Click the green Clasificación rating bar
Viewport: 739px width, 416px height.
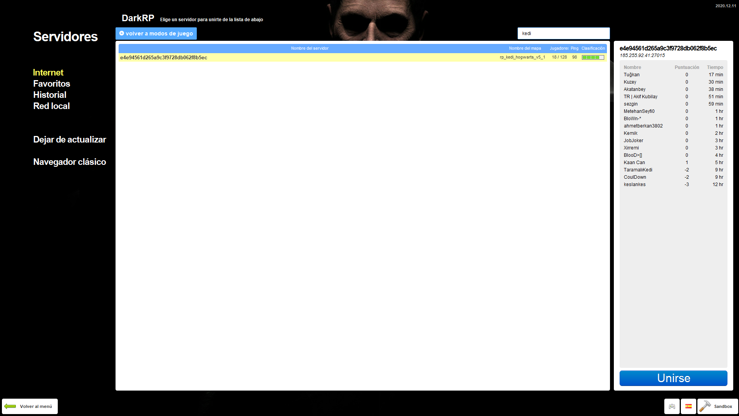point(593,57)
